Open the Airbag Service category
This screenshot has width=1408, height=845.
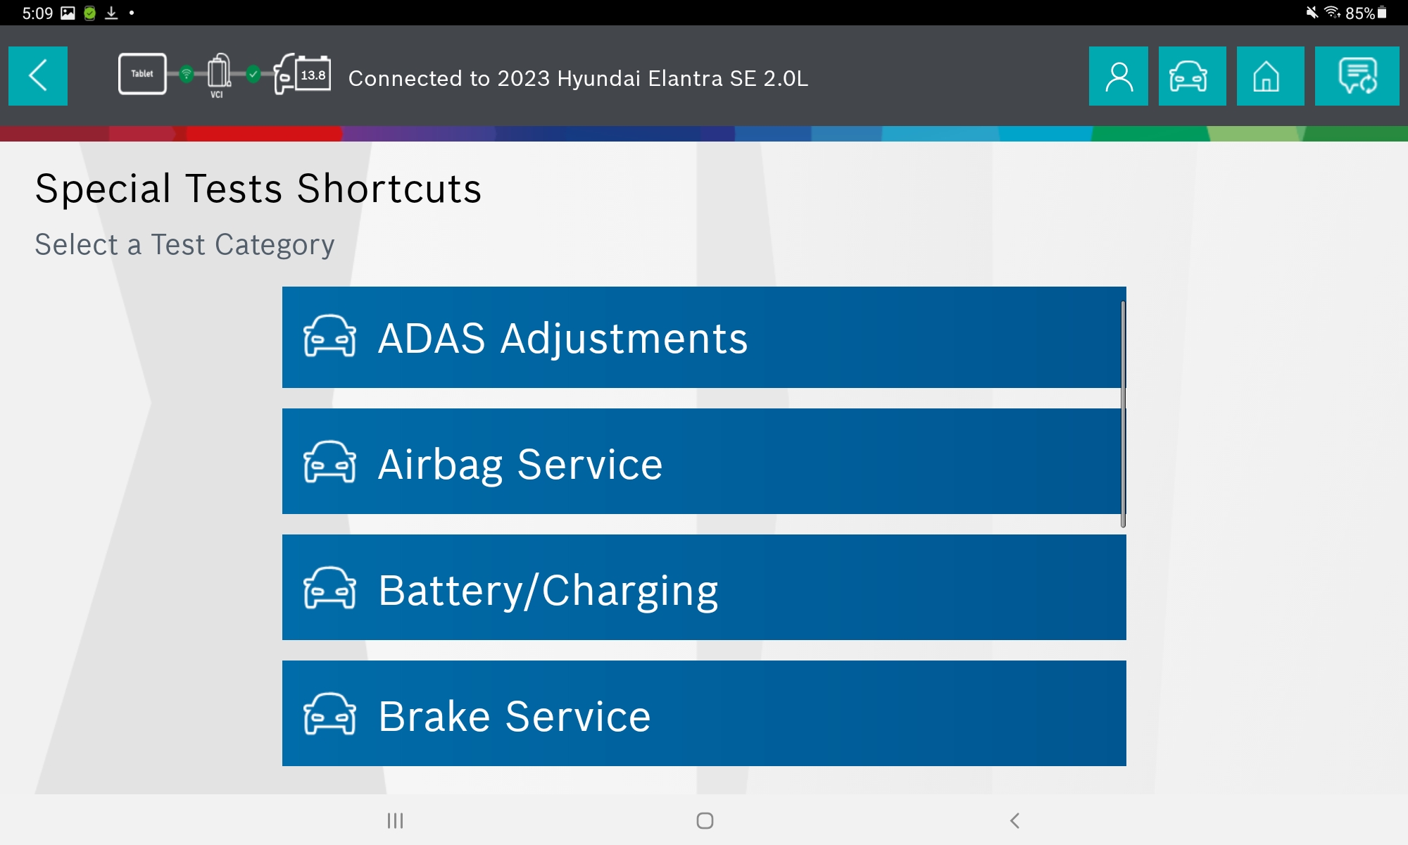(704, 462)
